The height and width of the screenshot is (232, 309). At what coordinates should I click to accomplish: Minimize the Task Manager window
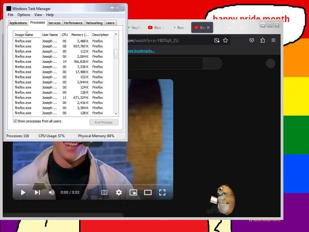point(112,8)
